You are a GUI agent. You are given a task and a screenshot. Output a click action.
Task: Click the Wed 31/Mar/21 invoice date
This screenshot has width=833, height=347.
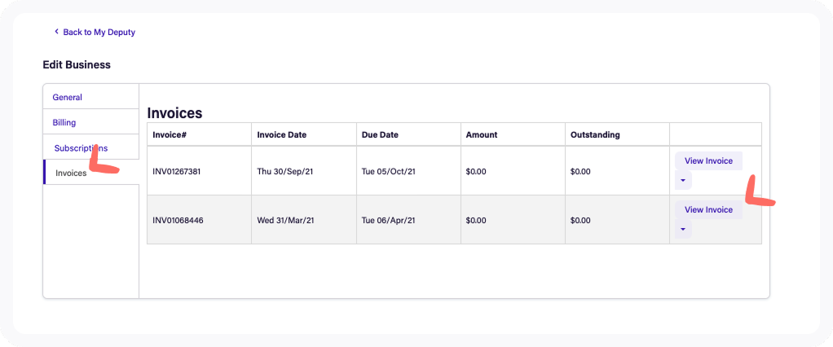[287, 220]
